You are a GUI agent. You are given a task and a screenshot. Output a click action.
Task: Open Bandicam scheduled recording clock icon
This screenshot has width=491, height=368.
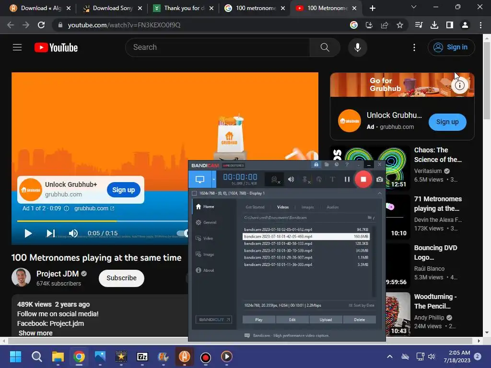point(337,165)
